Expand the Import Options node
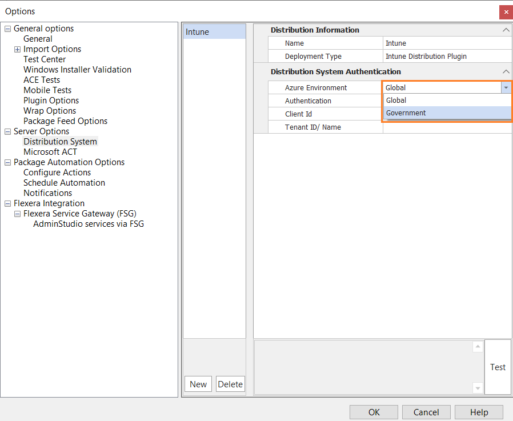 click(x=17, y=49)
